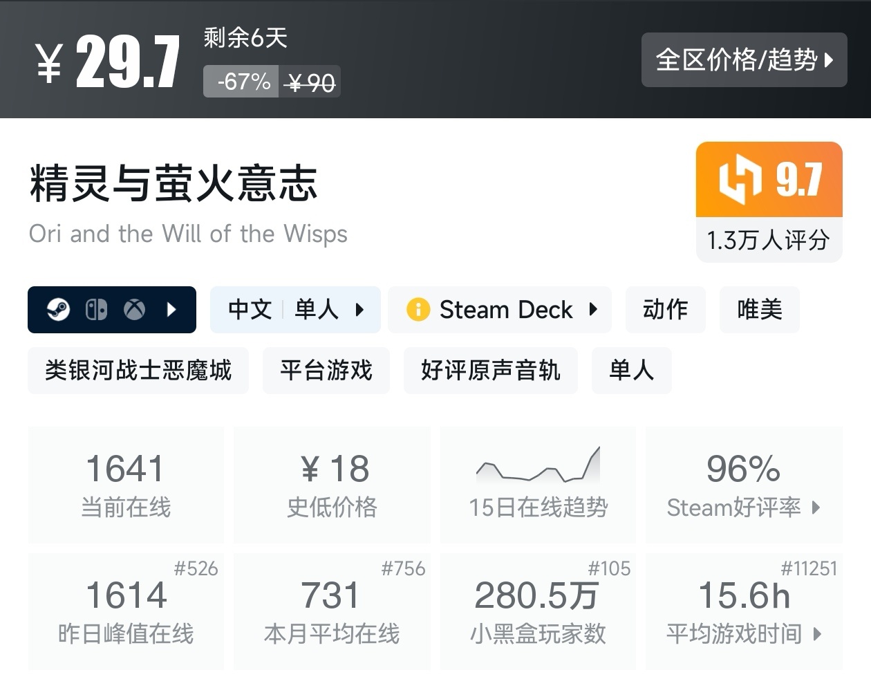Select the 唯美 style tag
871x679 pixels.
pyautogui.click(x=759, y=309)
